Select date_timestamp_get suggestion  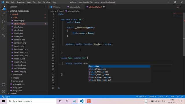click(119, 80)
